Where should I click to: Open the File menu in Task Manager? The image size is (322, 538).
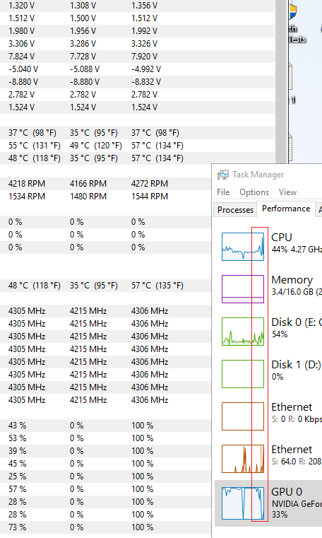(x=223, y=192)
